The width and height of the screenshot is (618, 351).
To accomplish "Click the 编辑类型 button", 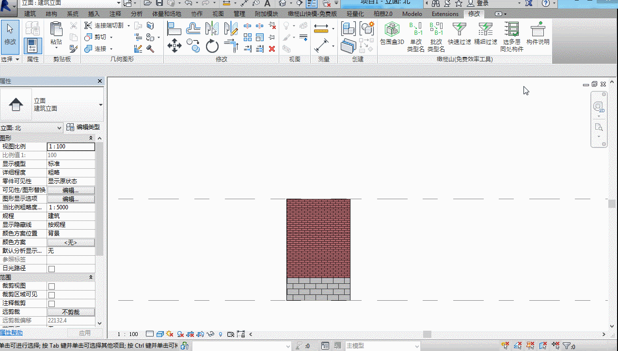I will 83,127.
